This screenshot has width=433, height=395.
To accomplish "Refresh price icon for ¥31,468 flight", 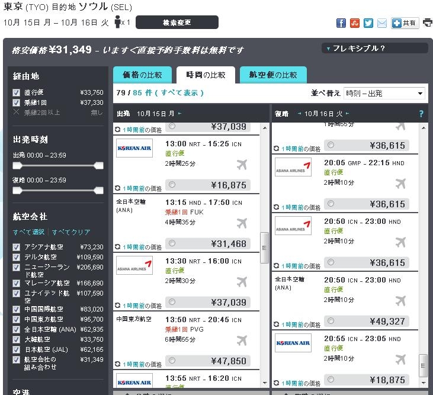I will (x=118, y=247).
